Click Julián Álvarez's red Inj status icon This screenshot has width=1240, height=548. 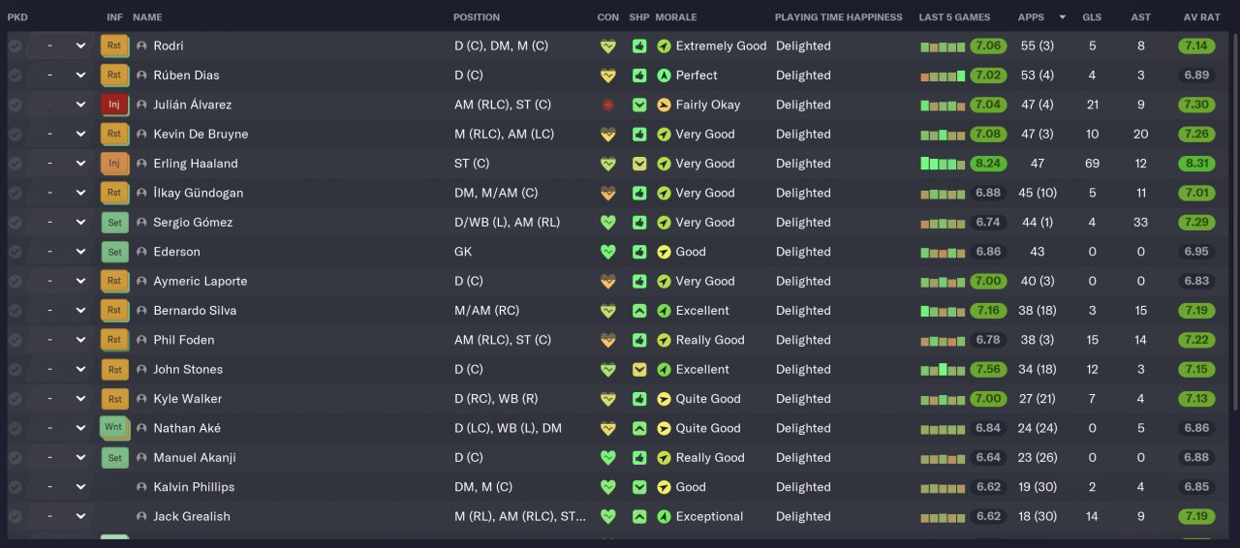point(114,105)
